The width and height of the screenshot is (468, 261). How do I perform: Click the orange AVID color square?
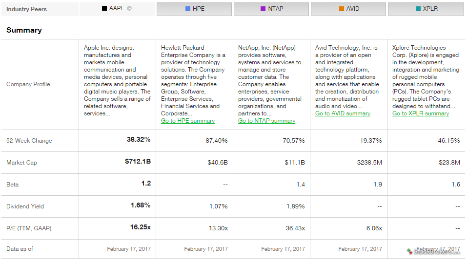point(342,9)
